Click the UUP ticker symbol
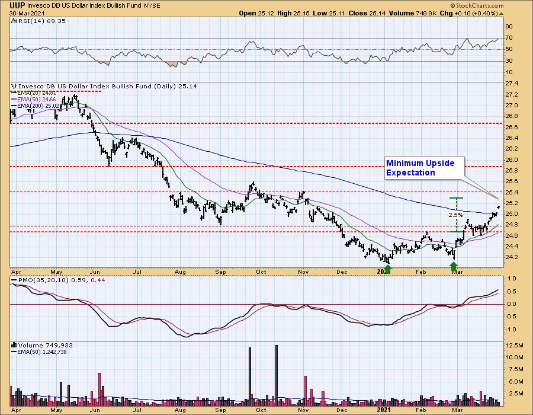The image size is (533, 415). [17, 5]
